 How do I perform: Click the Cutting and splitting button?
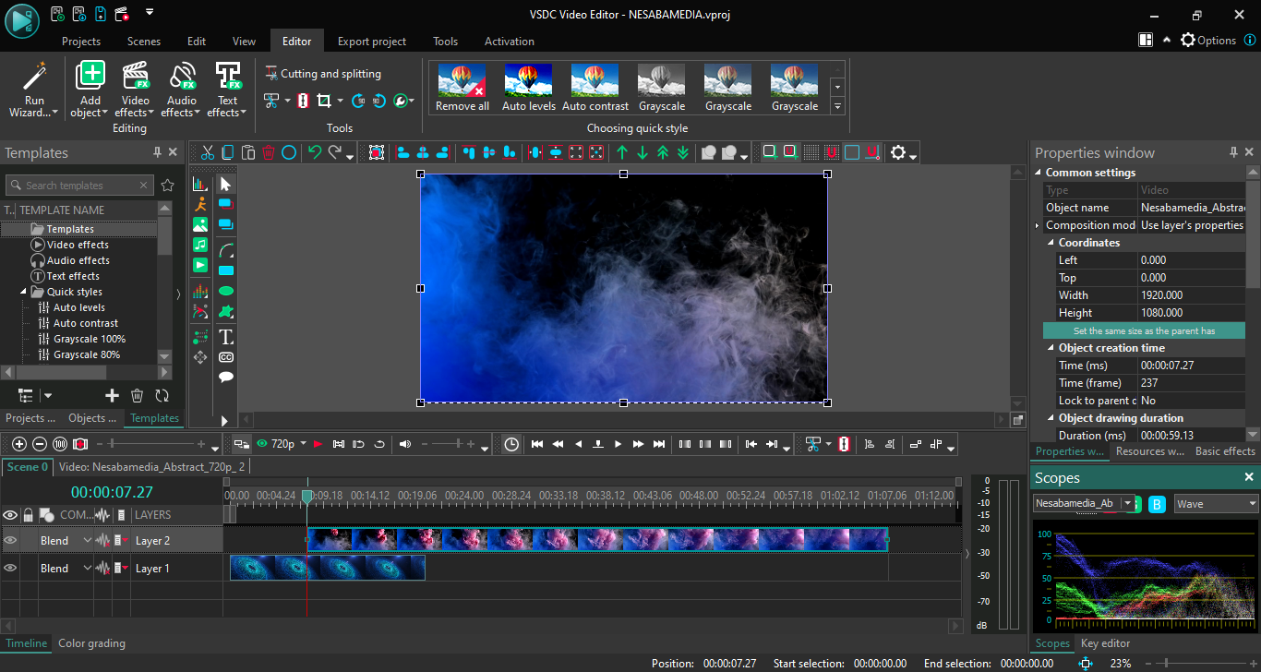pyautogui.click(x=323, y=74)
